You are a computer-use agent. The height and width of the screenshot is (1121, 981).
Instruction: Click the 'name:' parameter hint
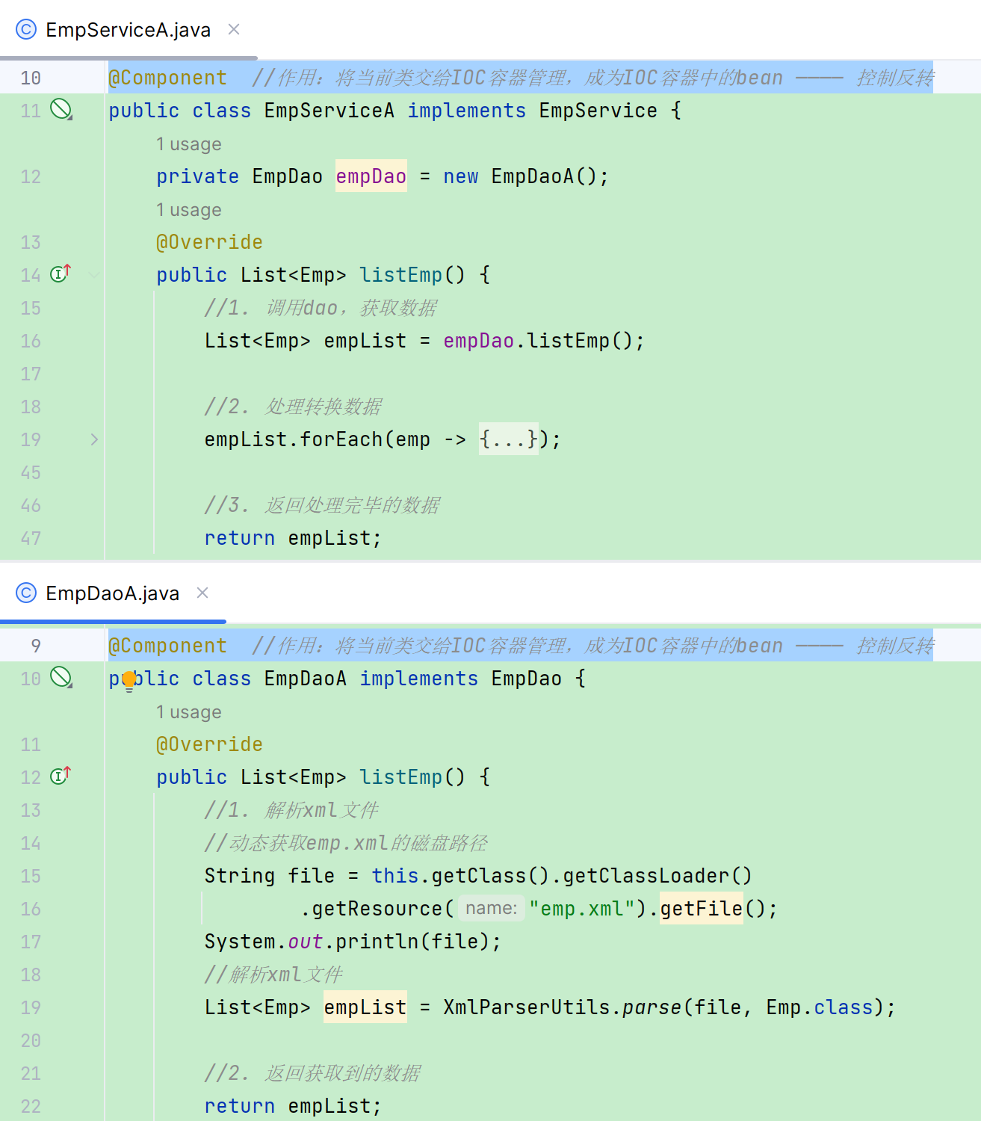coord(492,908)
